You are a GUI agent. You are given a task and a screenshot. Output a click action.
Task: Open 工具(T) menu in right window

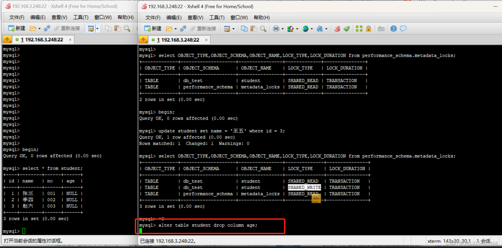[217, 18]
